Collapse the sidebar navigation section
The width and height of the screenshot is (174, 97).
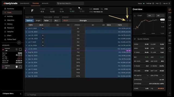[x=19, y=43]
